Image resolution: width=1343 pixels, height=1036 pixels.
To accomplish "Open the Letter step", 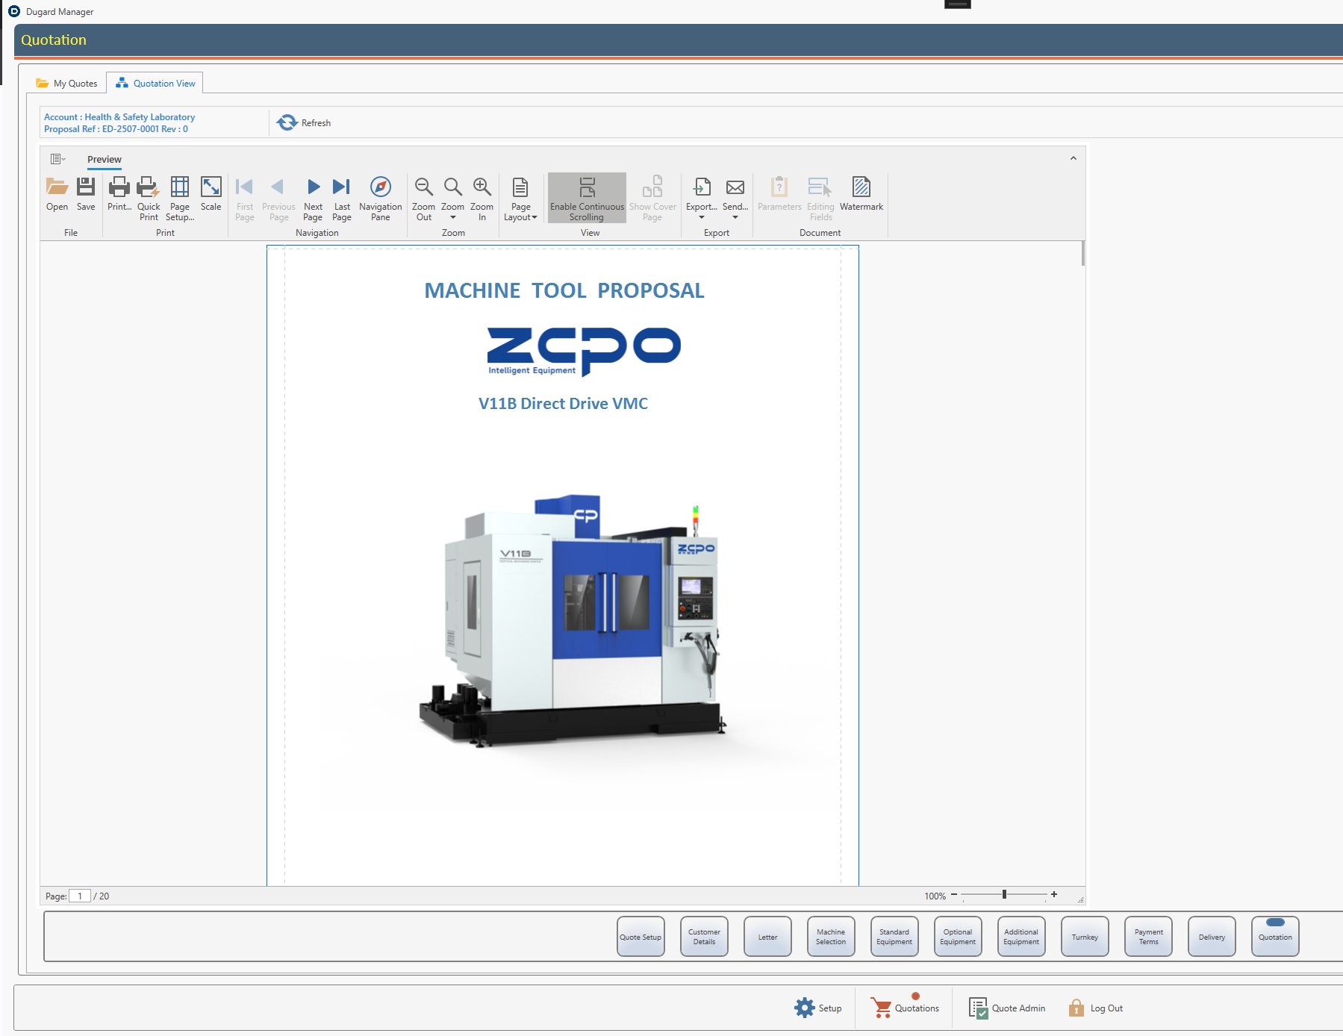I will point(767,937).
